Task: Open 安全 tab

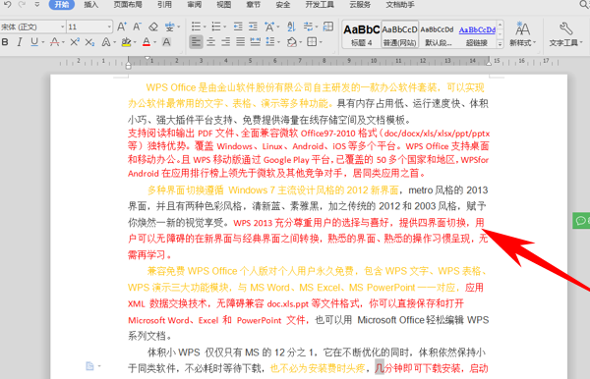Action: [283, 5]
